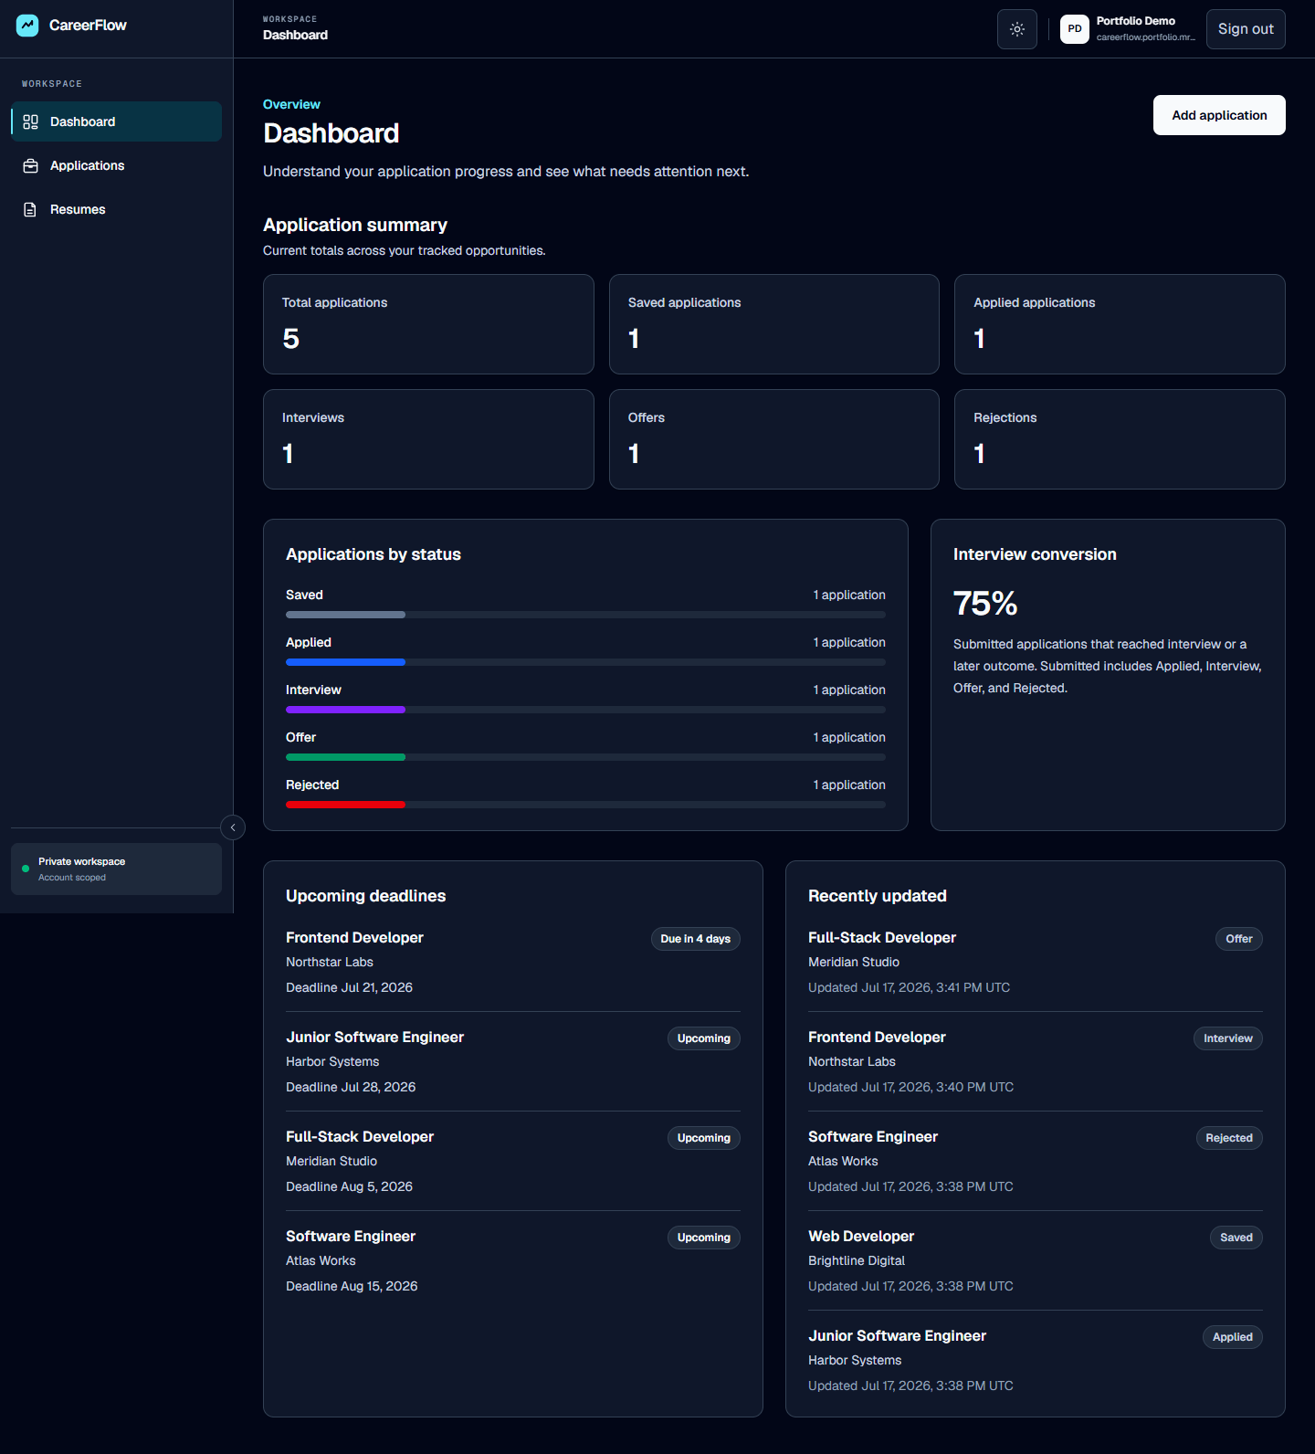Open the Total applications card

coord(428,324)
